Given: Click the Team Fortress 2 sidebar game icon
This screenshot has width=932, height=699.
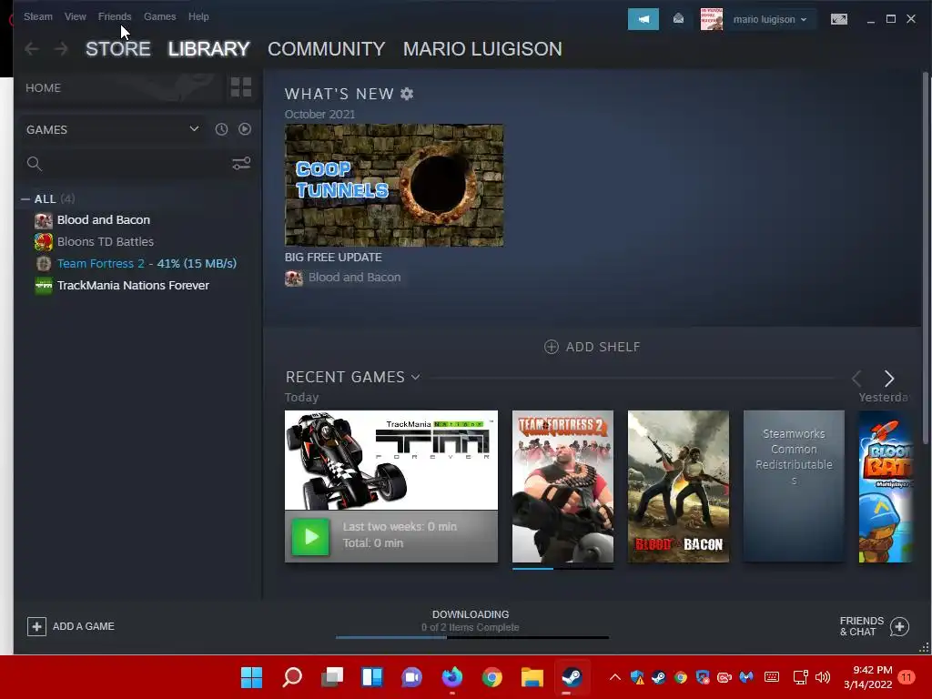Looking at the screenshot, I should (x=44, y=264).
